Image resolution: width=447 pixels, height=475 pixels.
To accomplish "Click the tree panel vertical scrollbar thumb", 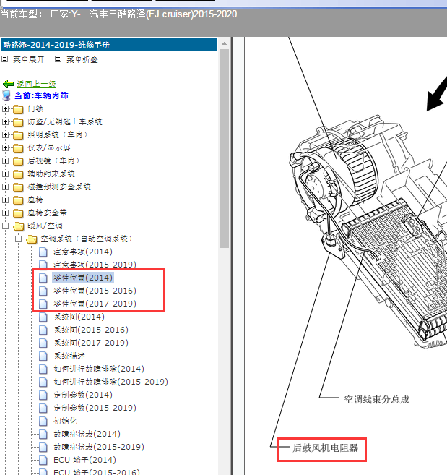I will tap(224, 148).
